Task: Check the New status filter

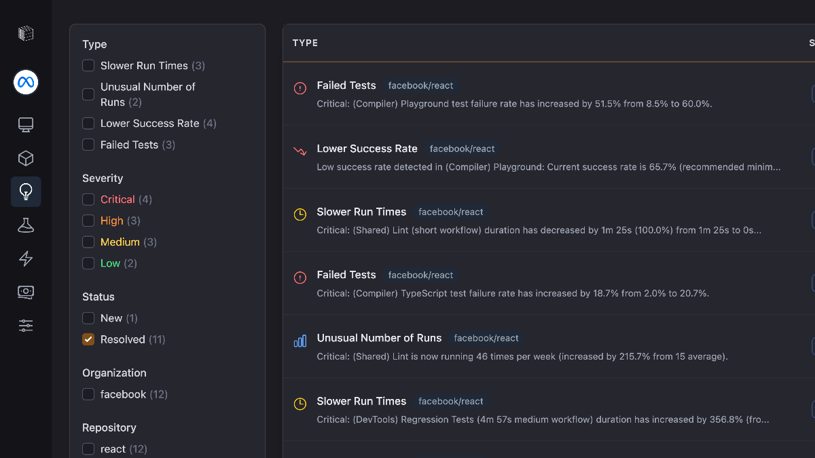Action: 88,318
